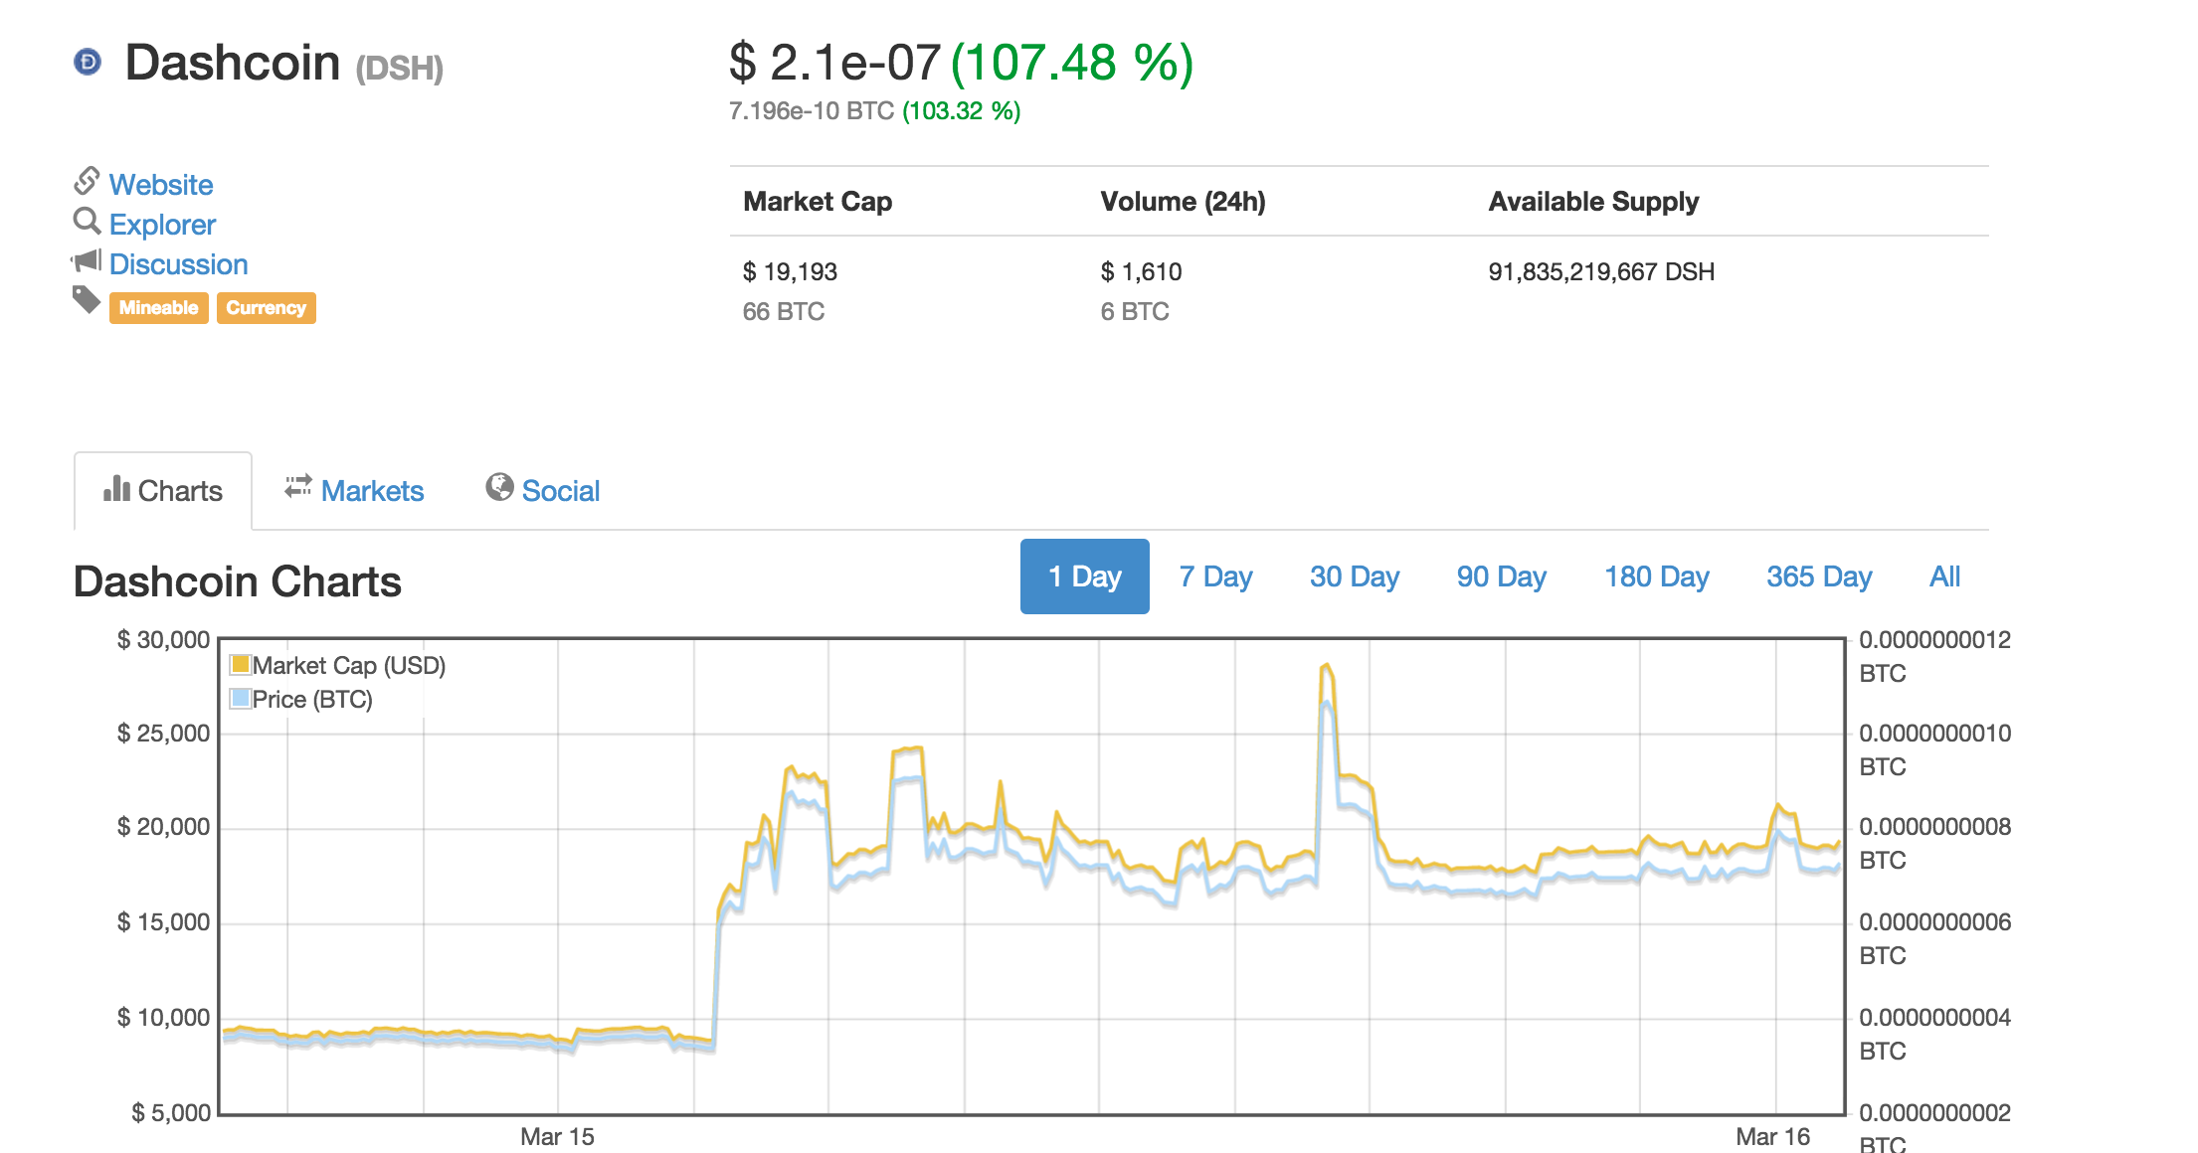Click the 0.0000000006 BTC axis label
The image size is (2198, 1153).
tap(1934, 938)
